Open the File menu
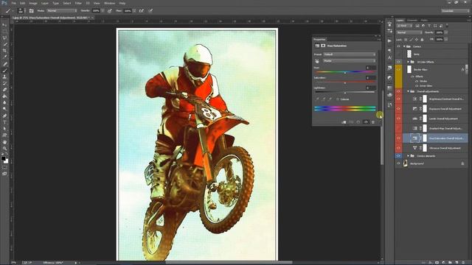 (13, 3)
